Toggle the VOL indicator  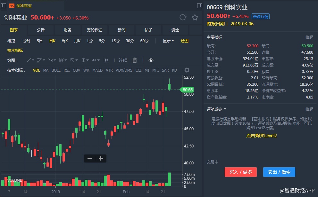point(37,70)
